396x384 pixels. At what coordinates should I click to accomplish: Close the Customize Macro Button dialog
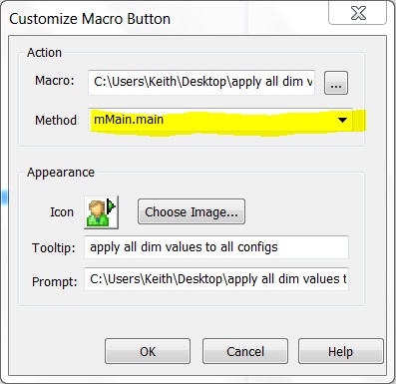(358, 13)
